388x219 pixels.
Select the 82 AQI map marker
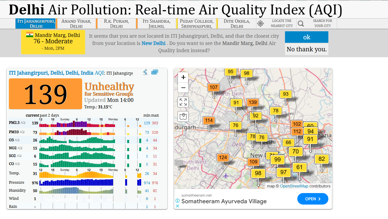tap(322, 159)
